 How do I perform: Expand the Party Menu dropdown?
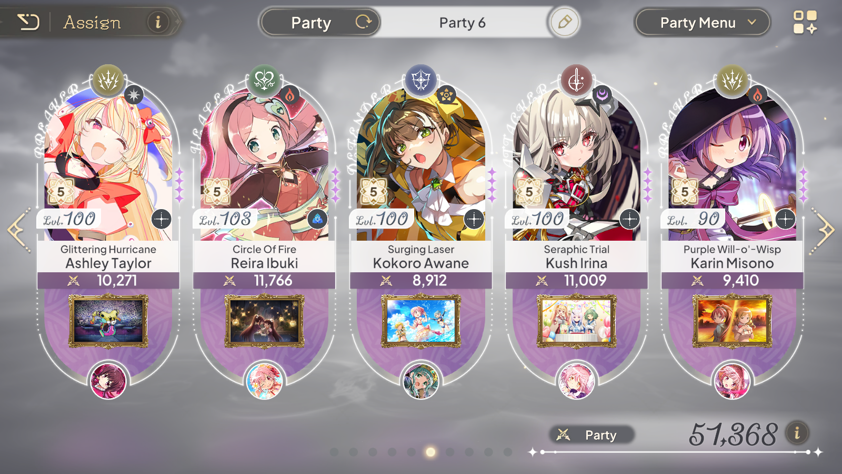click(702, 22)
